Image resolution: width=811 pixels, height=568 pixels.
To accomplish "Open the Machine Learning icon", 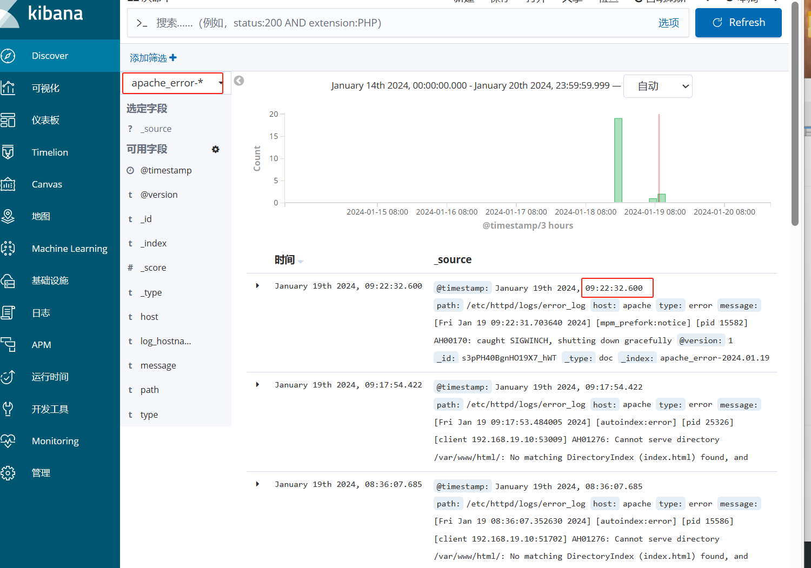I will [8, 248].
